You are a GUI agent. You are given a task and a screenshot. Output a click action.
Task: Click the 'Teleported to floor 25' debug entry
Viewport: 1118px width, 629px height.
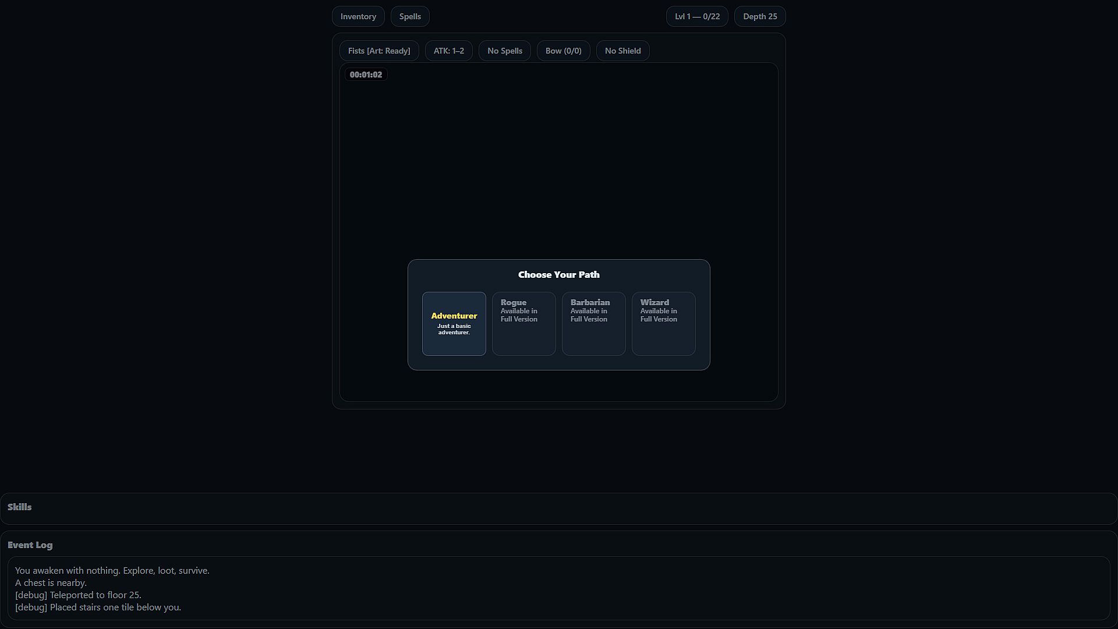[x=78, y=595]
